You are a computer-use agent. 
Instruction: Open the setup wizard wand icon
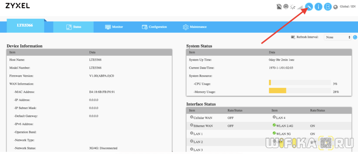pyautogui.click(x=309, y=7)
